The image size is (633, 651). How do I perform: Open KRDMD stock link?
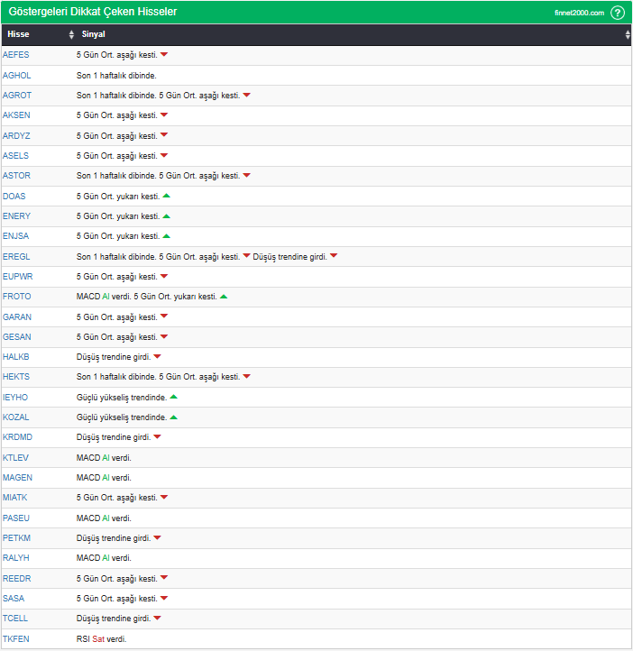click(x=17, y=437)
